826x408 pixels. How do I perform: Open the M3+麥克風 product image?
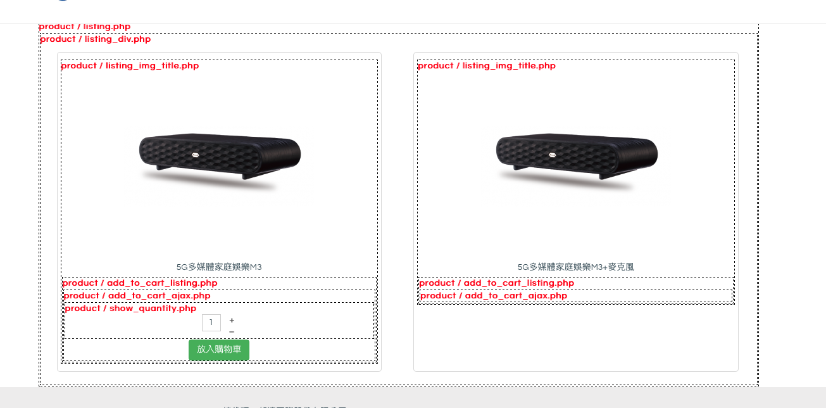coord(577,162)
